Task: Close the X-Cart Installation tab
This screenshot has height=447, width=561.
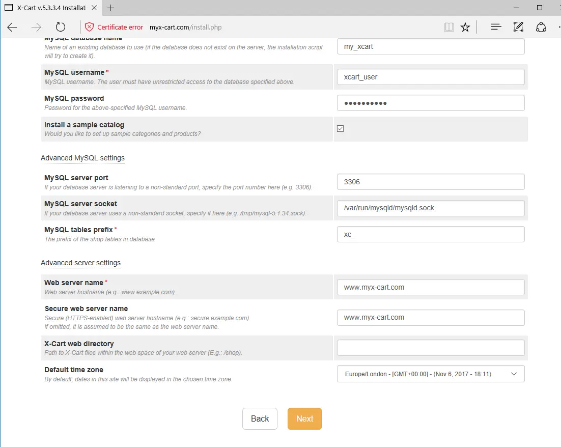Action: click(94, 8)
